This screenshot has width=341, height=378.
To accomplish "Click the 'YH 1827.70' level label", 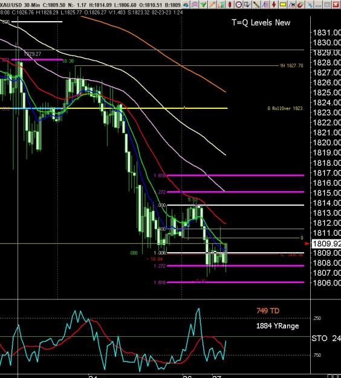I will click(291, 65).
